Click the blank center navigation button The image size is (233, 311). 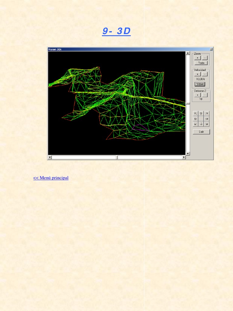201,119
